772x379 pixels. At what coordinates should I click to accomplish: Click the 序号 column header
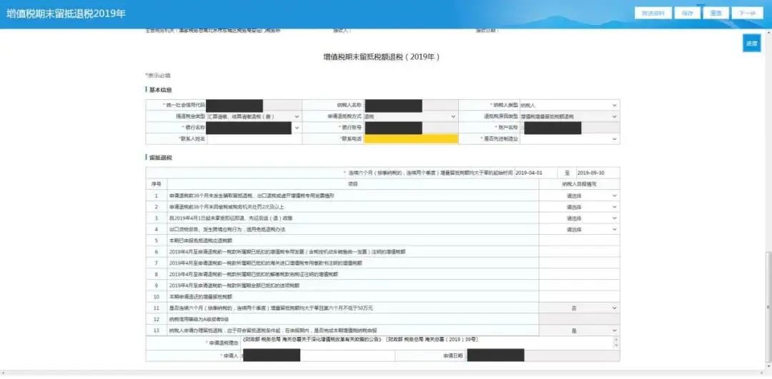point(156,184)
